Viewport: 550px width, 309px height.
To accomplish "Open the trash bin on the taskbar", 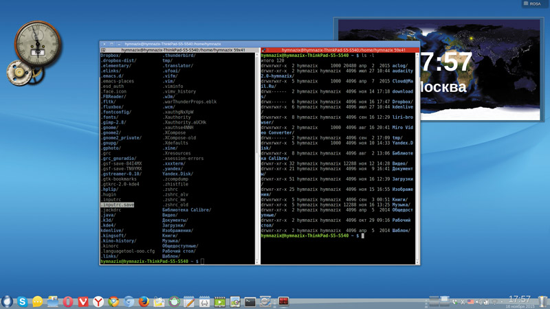I will tap(543, 301).
